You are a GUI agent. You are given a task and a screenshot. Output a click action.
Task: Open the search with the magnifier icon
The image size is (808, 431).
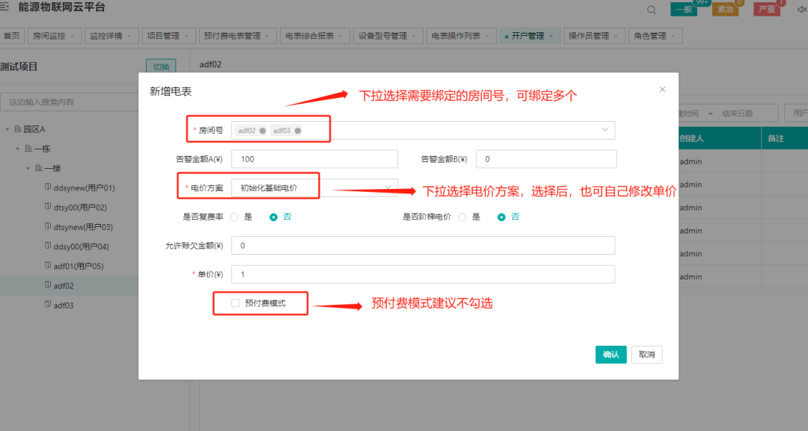651,10
